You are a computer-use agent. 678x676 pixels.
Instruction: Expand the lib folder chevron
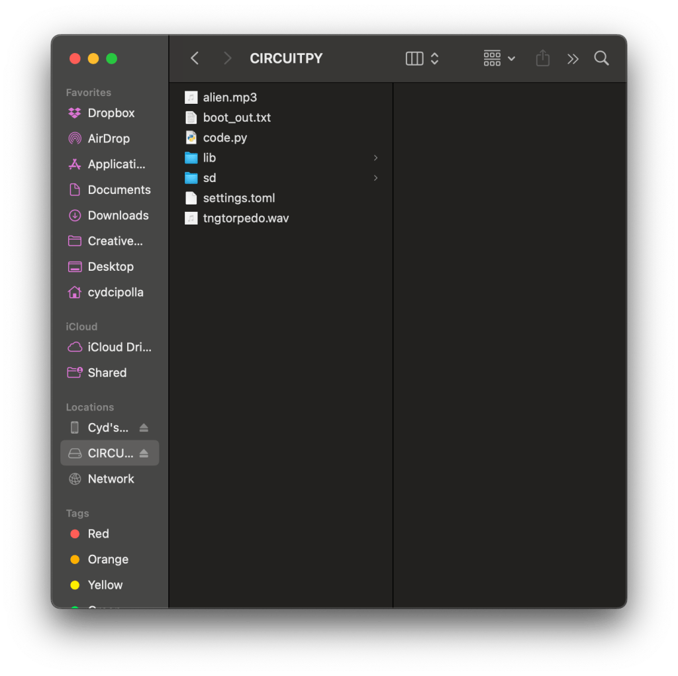pos(375,158)
